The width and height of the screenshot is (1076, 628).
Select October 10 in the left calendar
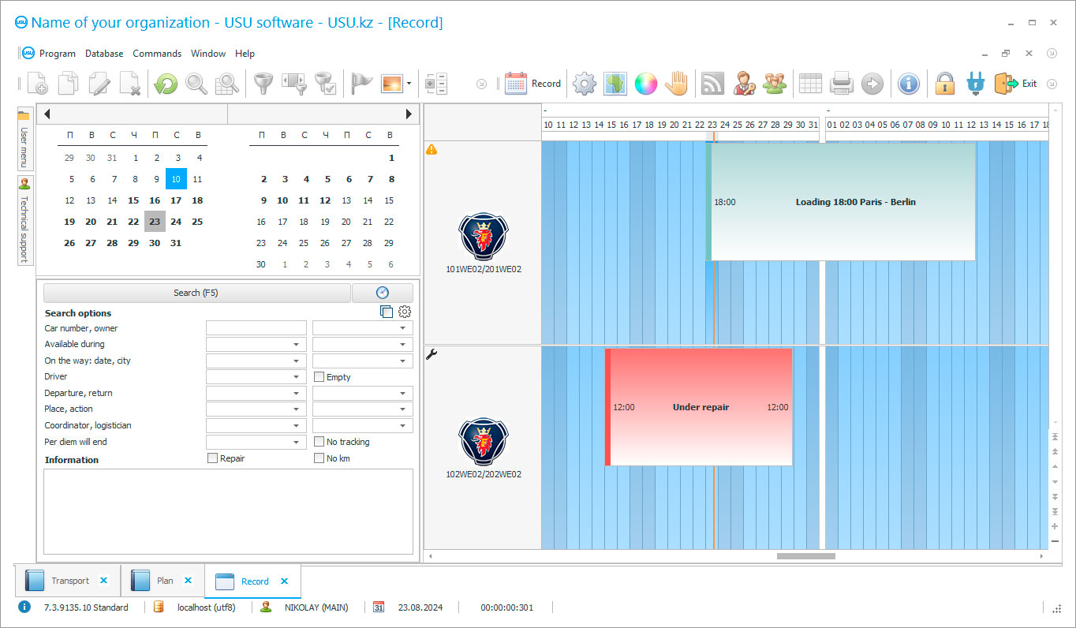[x=175, y=179]
